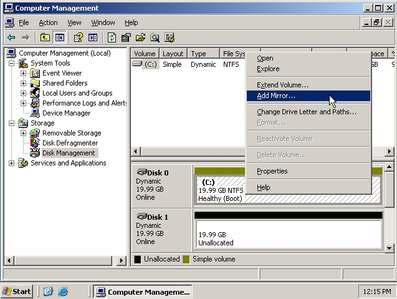
Task: Choose Help in the context menu
Action: 309,187
